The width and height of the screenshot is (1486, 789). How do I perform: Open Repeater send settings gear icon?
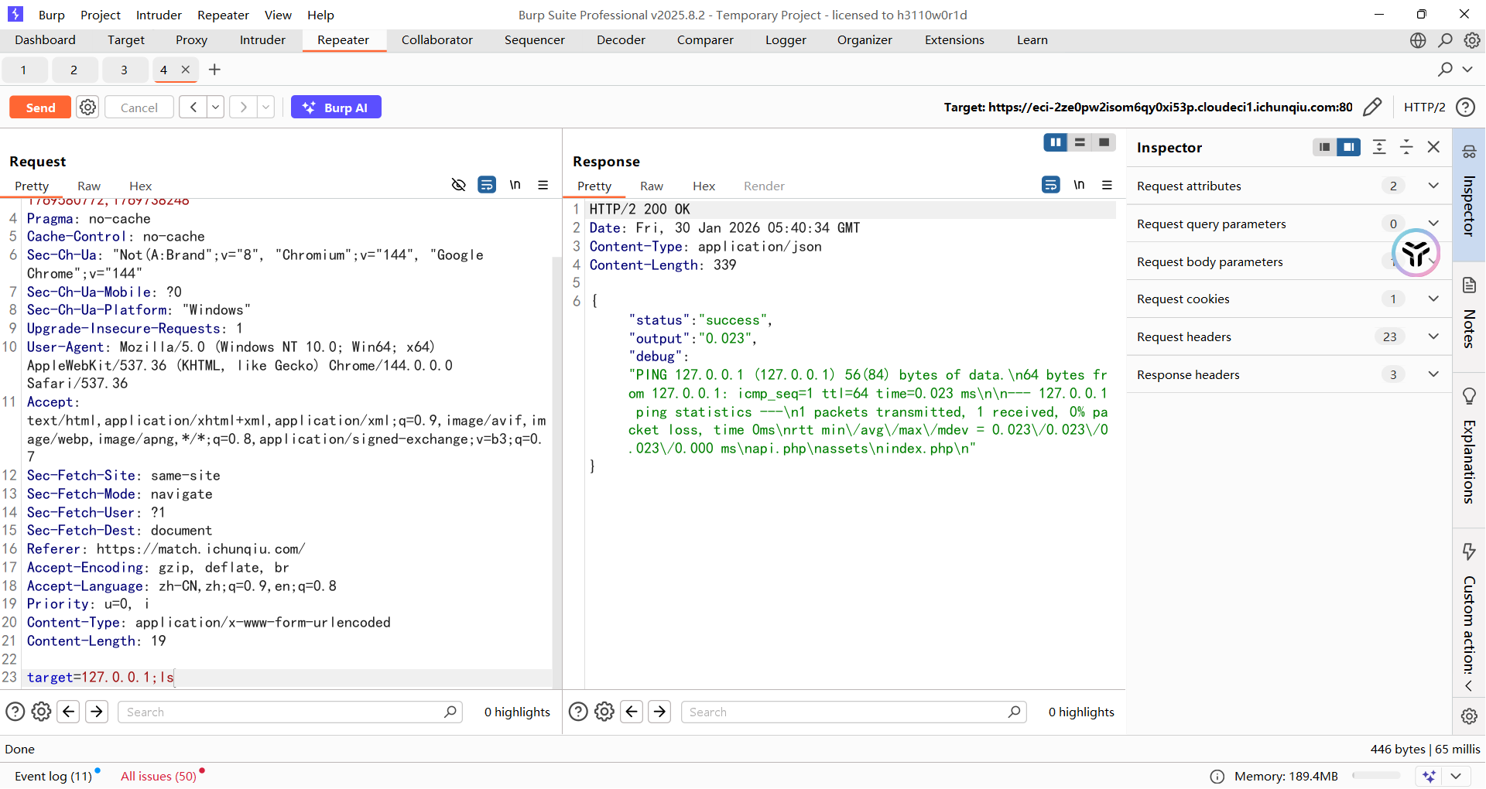(x=88, y=108)
